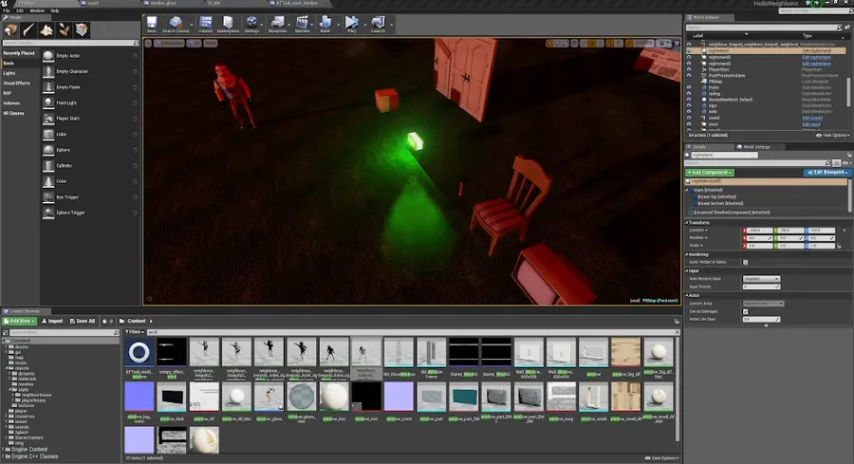
Task: Collapse the Transform section
Action: pos(687,223)
